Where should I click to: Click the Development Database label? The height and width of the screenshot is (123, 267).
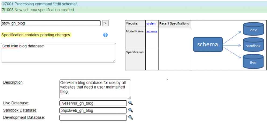pyautogui.click(x=24, y=118)
